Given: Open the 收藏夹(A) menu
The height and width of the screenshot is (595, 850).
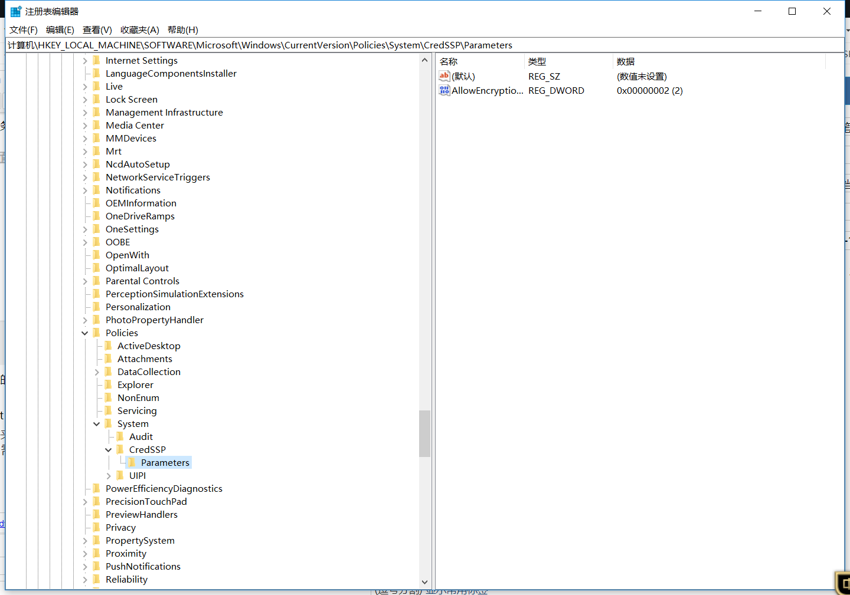Looking at the screenshot, I should pos(140,30).
